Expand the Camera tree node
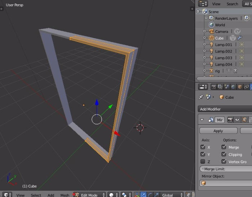 point(204,31)
